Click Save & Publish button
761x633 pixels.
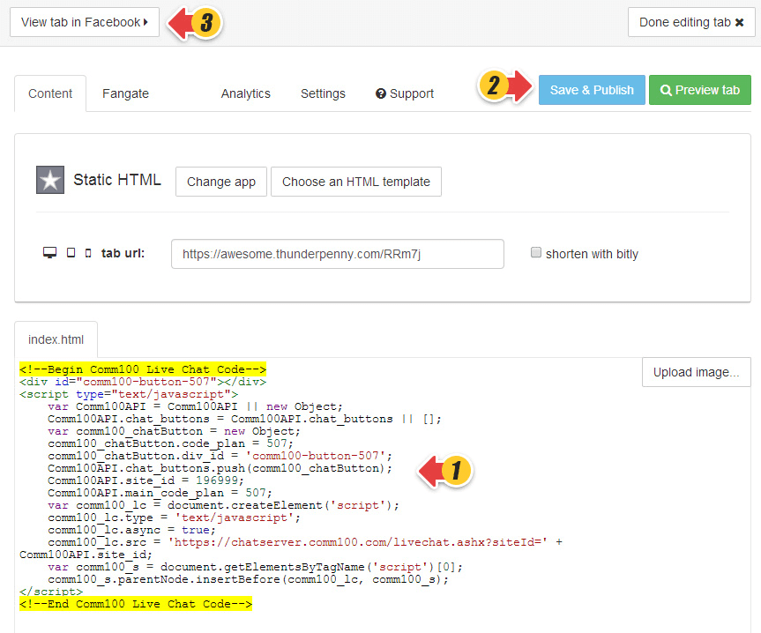[592, 90]
